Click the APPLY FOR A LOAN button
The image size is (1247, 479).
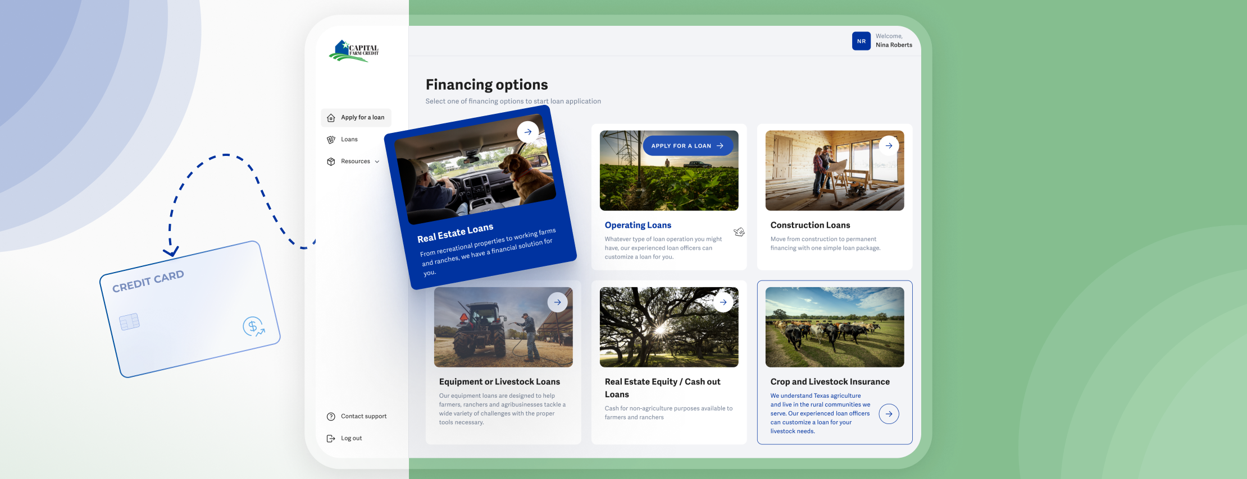point(688,146)
